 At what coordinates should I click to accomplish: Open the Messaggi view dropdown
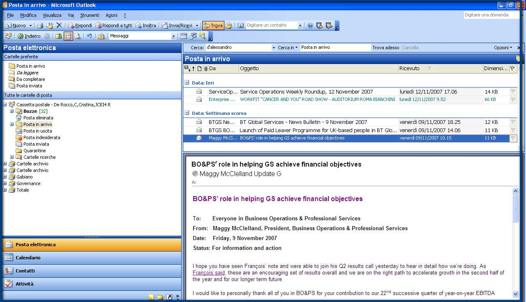coord(173,36)
